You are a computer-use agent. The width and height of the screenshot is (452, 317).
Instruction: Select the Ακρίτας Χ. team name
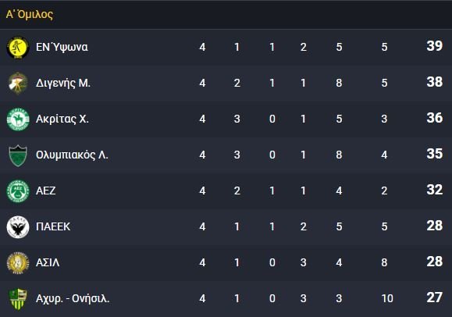[x=62, y=119]
